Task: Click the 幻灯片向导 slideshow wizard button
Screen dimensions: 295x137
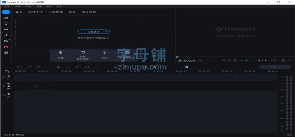Action: [x=127, y=55]
